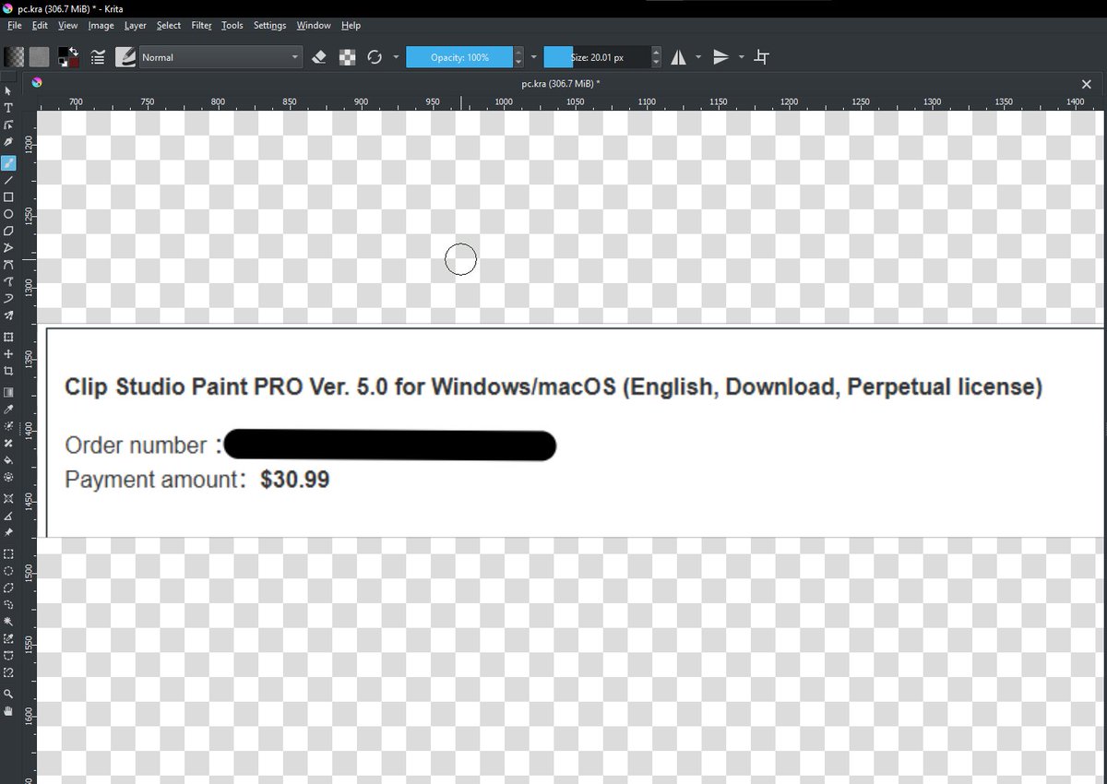Open vertical mirror options dropdown
The width and height of the screenshot is (1107, 784).
741,57
